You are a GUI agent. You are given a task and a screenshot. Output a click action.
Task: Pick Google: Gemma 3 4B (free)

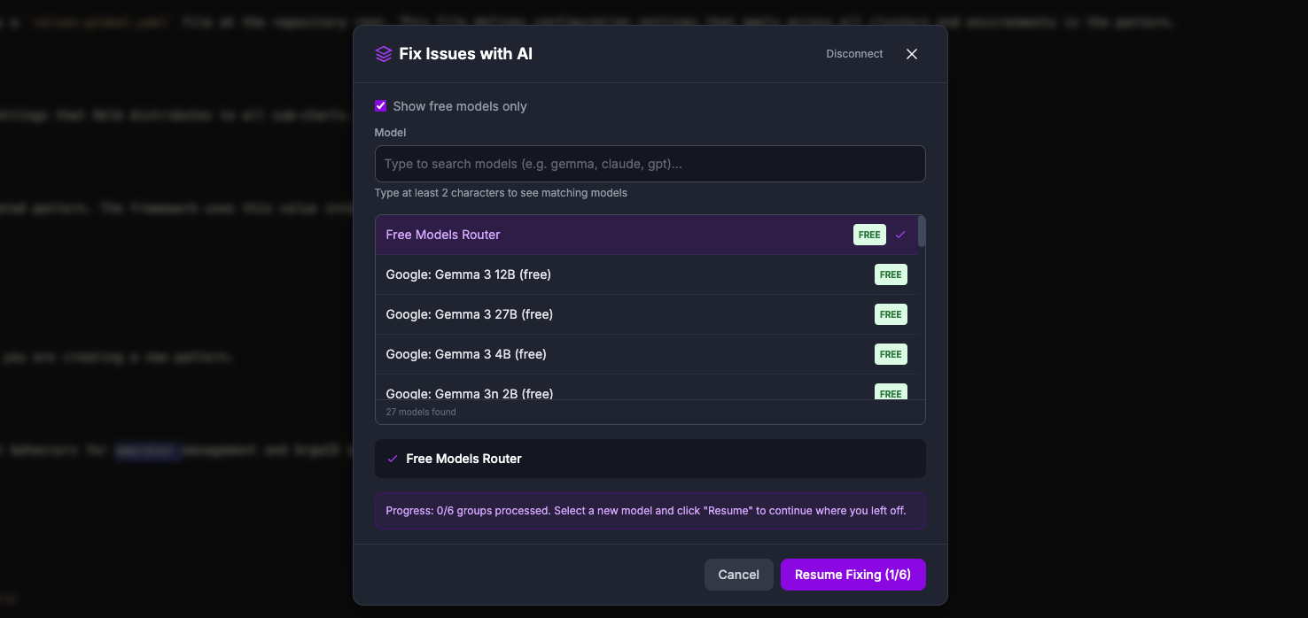pyautogui.click(x=532, y=354)
